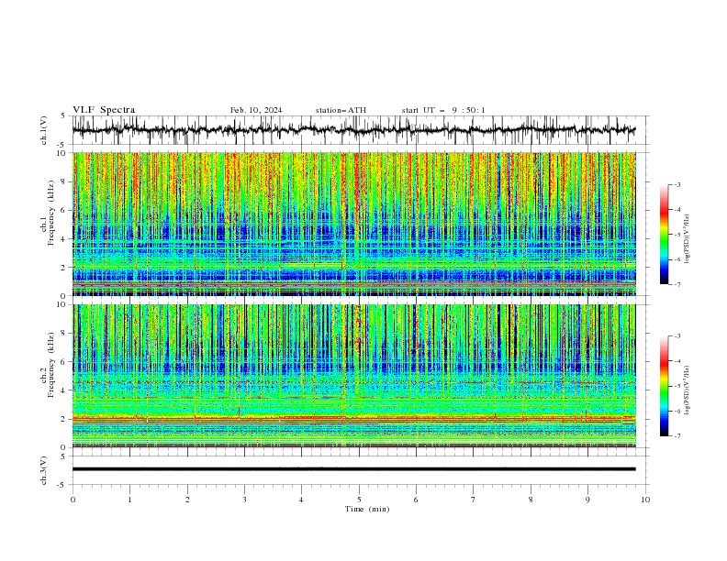
Task: Click the ch.2 spectrogram plot area
Action: [354, 376]
